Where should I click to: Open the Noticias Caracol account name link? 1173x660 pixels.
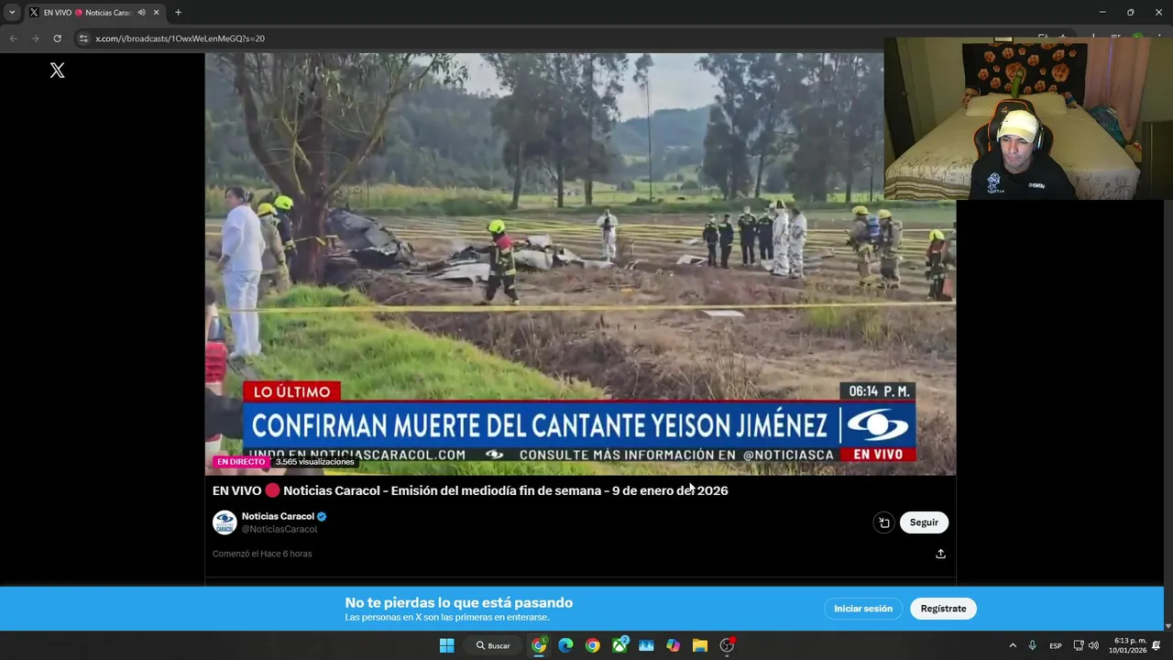(278, 516)
